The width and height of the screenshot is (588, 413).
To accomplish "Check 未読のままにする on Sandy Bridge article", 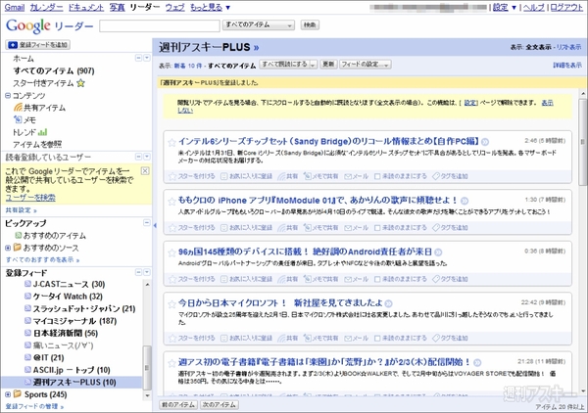I will pos(377,176).
